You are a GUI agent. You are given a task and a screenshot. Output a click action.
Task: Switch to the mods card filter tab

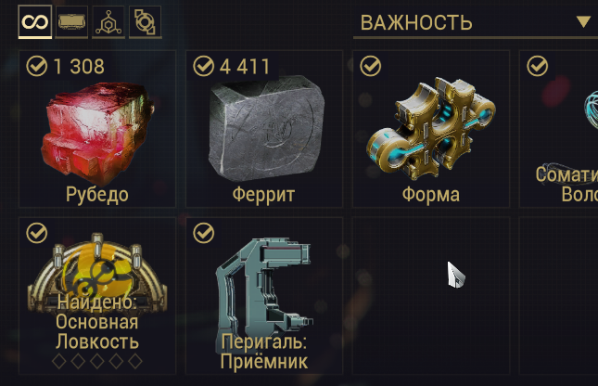pos(71,21)
